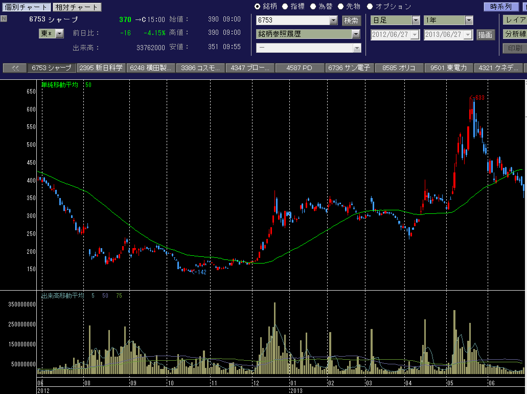The height and width of the screenshot is (394, 527).
Task: Select the 指標 radio button
Action: click(x=285, y=6)
